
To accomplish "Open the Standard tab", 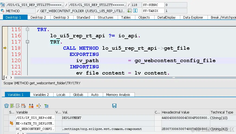I will [83, 18].
